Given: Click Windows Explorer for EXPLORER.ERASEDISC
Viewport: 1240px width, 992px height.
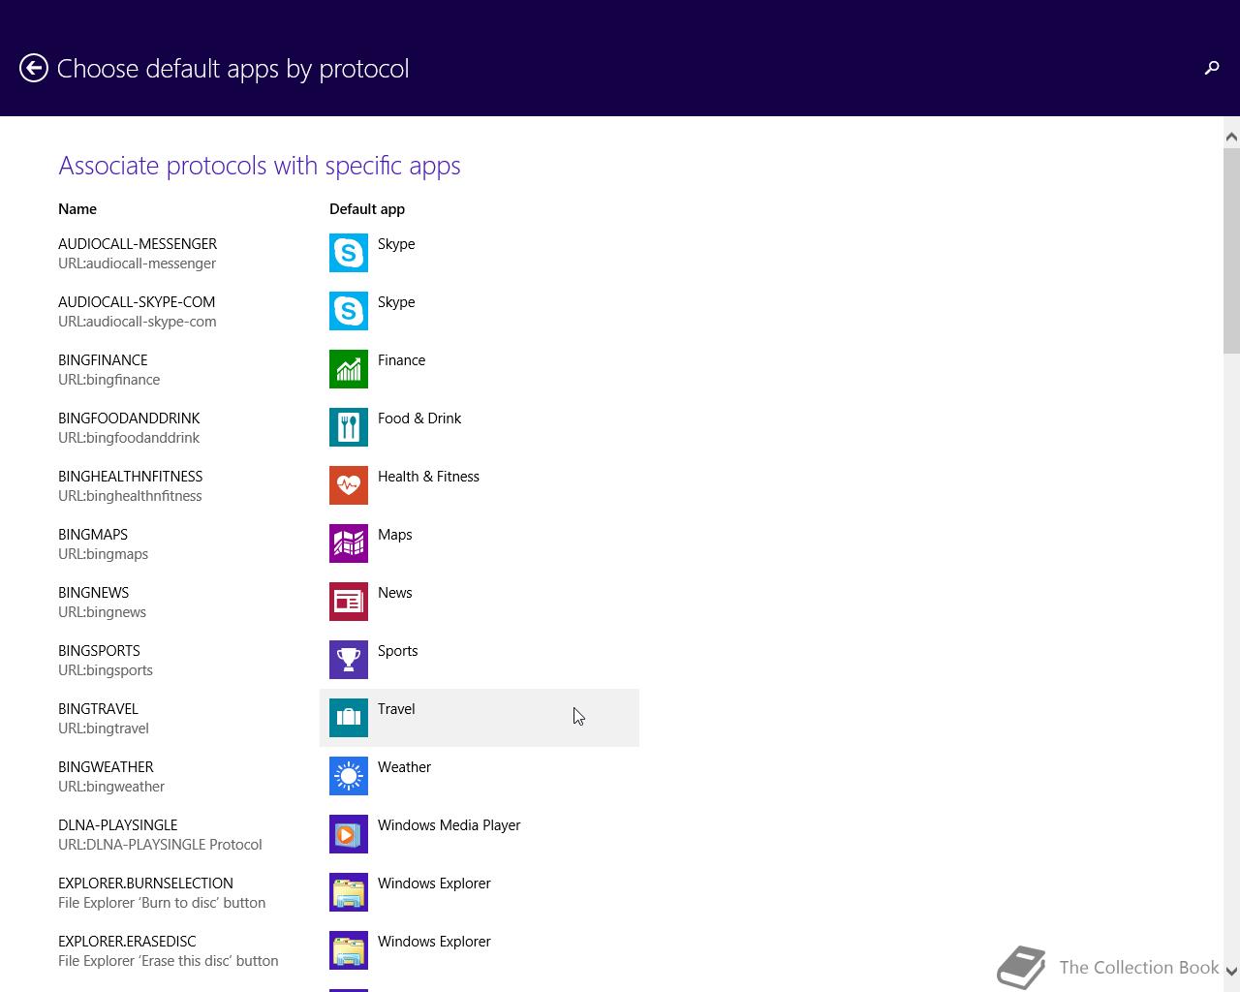Looking at the screenshot, I should 434,942.
